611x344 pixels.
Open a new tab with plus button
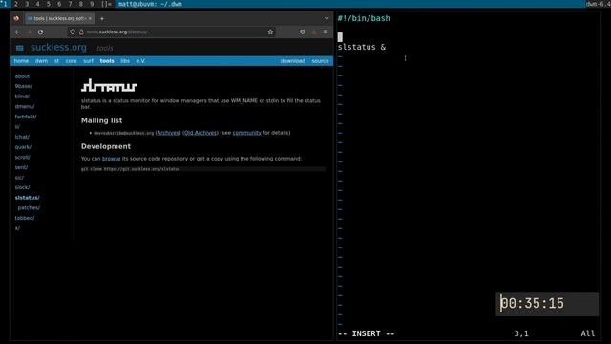pyautogui.click(x=102, y=18)
